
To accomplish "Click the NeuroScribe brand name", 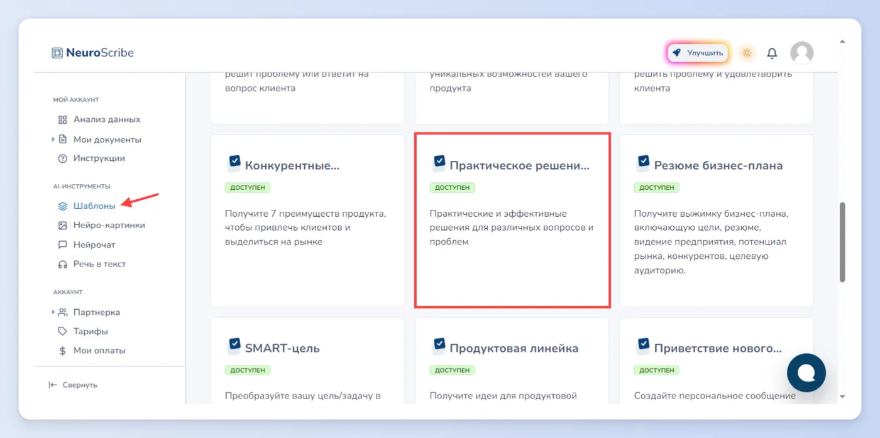I will [x=100, y=53].
